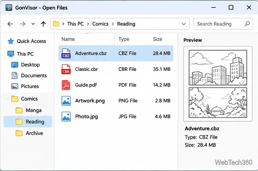Open Pictures in the sidebar
The width and height of the screenshot is (258, 171).
click(x=30, y=86)
